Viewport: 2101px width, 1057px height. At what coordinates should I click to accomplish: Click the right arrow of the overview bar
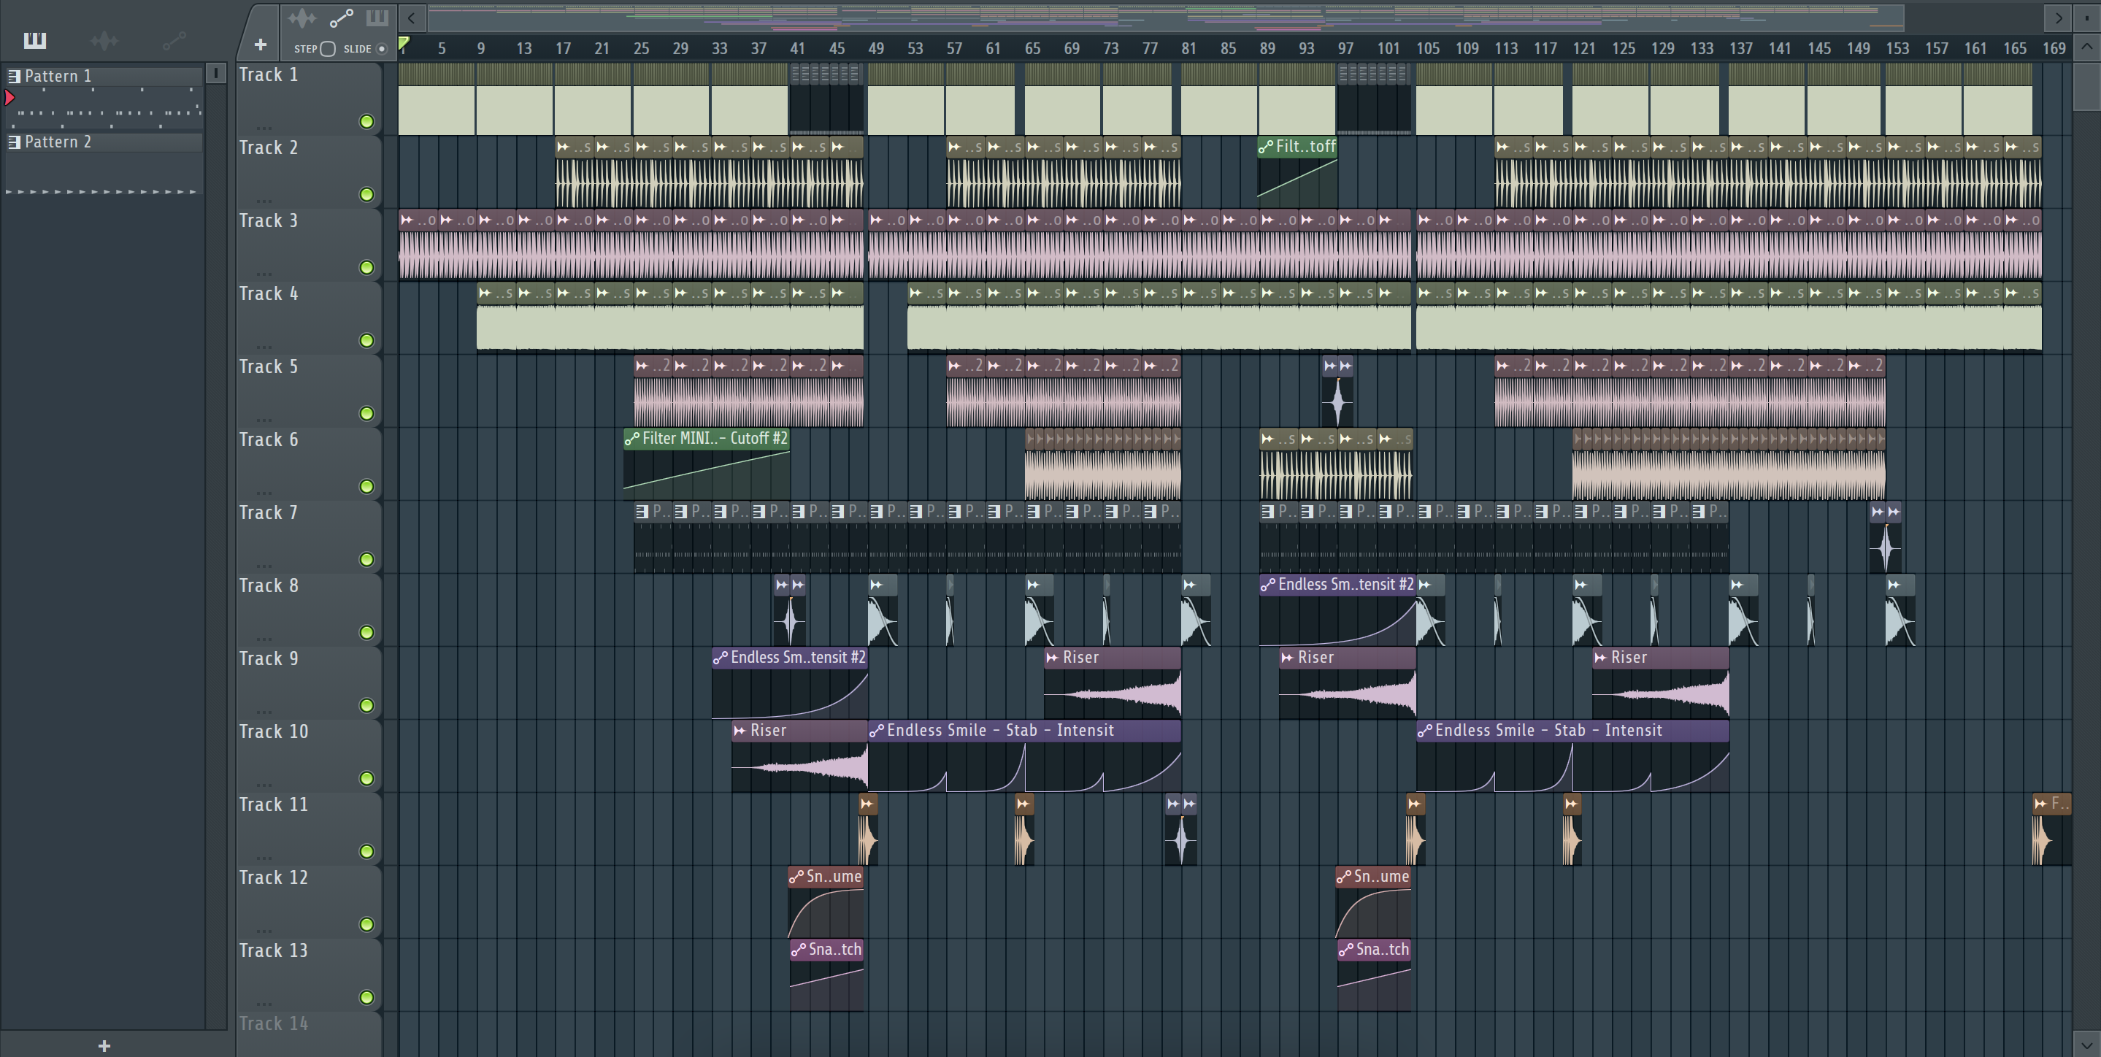(x=2058, y=17)
